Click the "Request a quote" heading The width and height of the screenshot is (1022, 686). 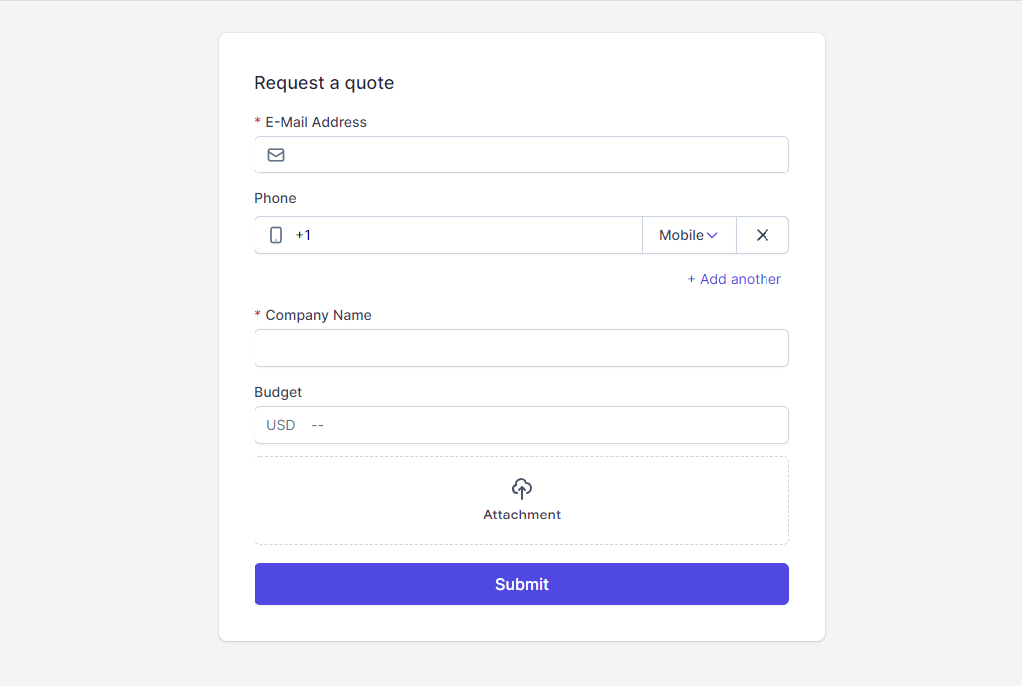pos(324,83)
